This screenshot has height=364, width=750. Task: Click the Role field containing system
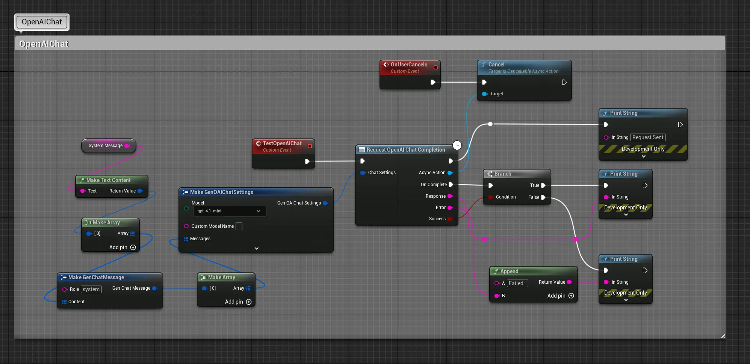(x=91, y=289)
